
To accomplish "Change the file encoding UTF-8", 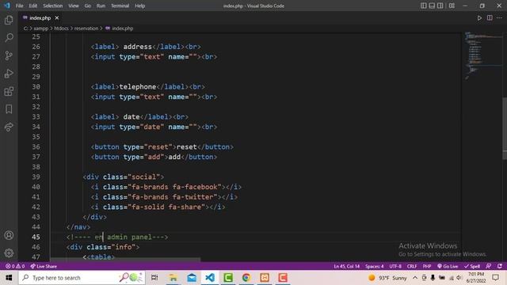I will 395,266.
